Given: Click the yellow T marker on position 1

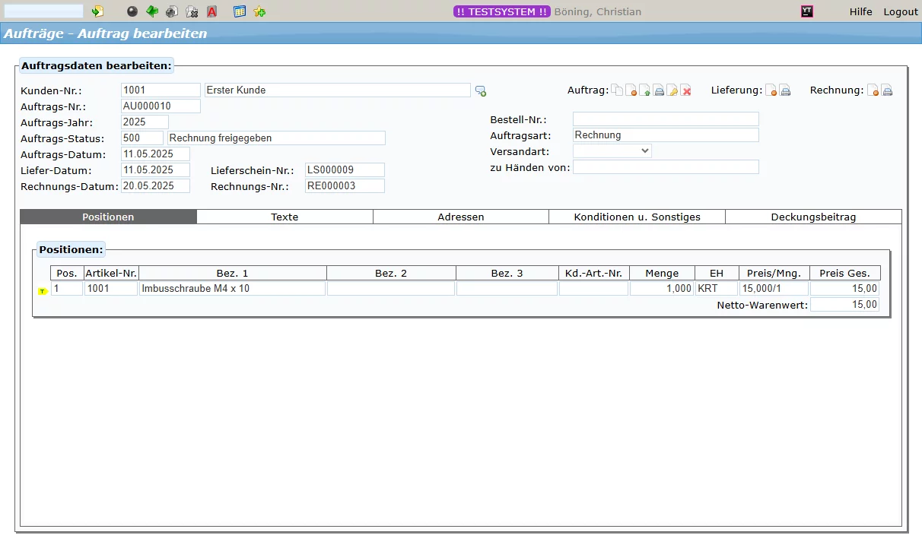Looking at the screenshot, I should click(x=42, y=291).
